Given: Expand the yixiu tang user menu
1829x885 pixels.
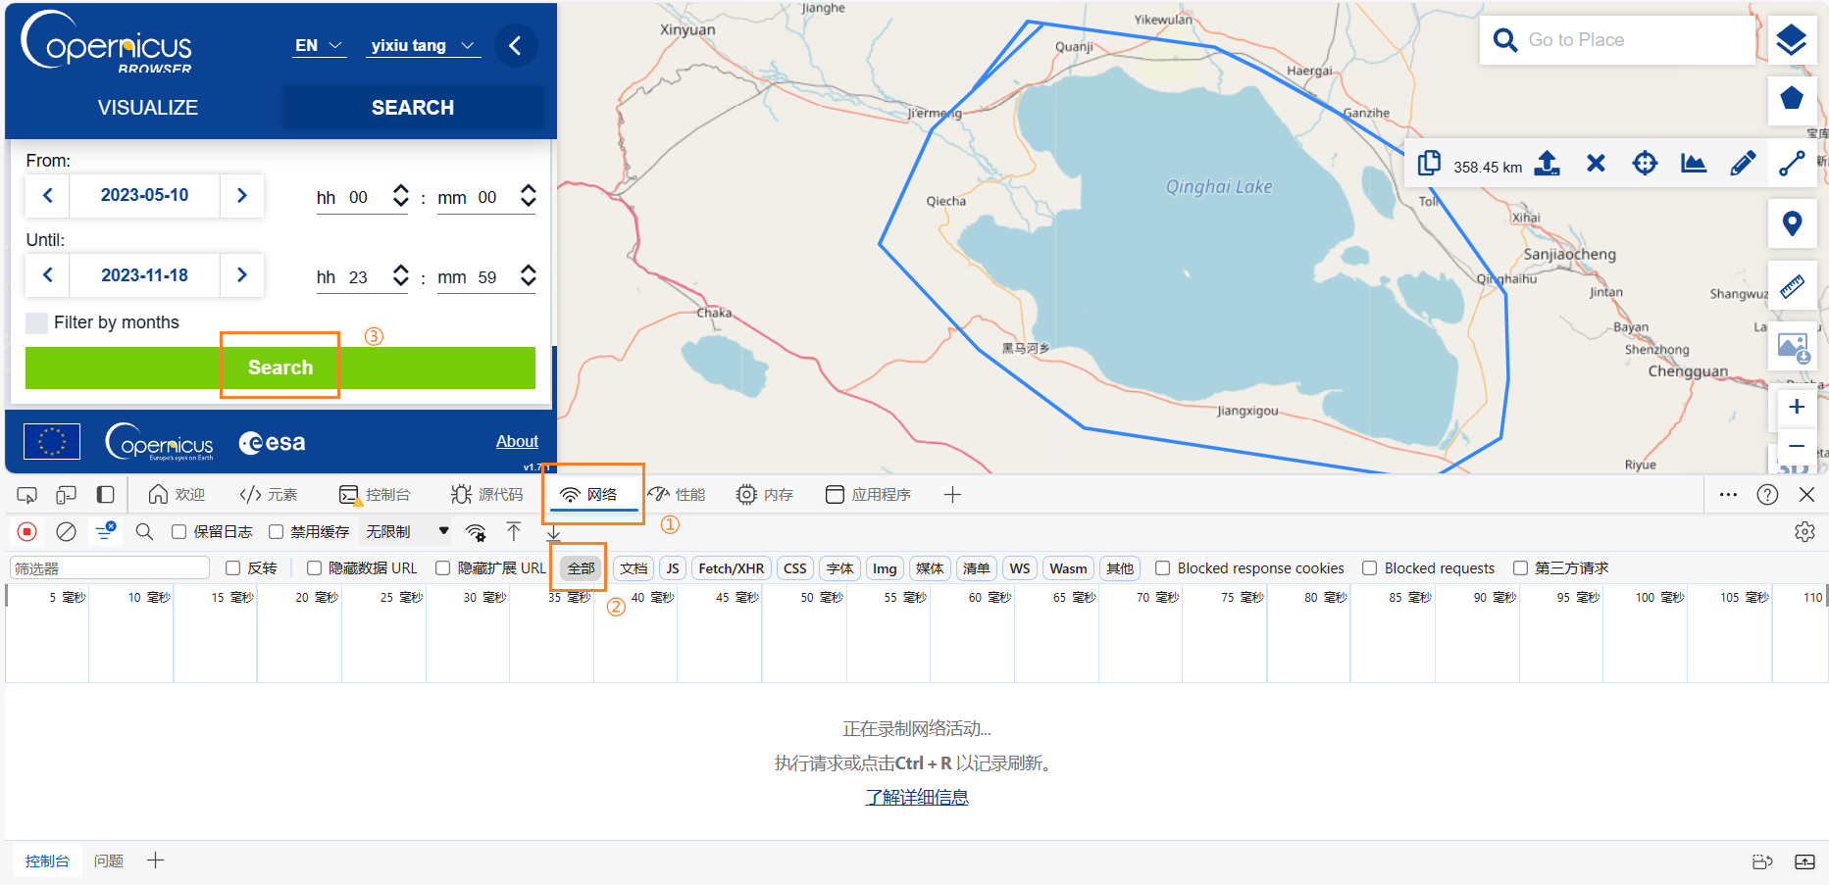Looking at the screenshot, I should click(422, 46).
